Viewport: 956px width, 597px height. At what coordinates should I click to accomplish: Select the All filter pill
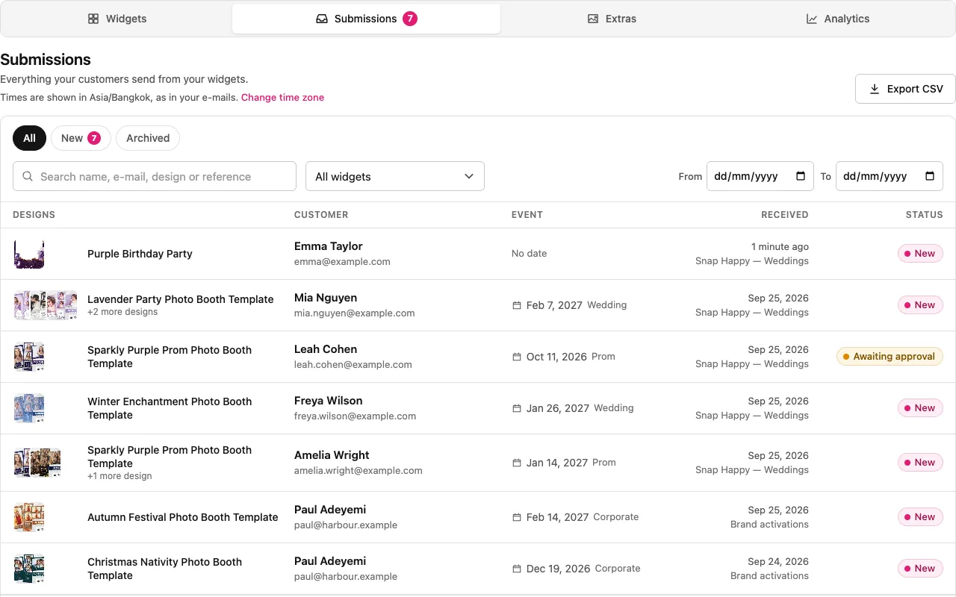tap(29, 138)
